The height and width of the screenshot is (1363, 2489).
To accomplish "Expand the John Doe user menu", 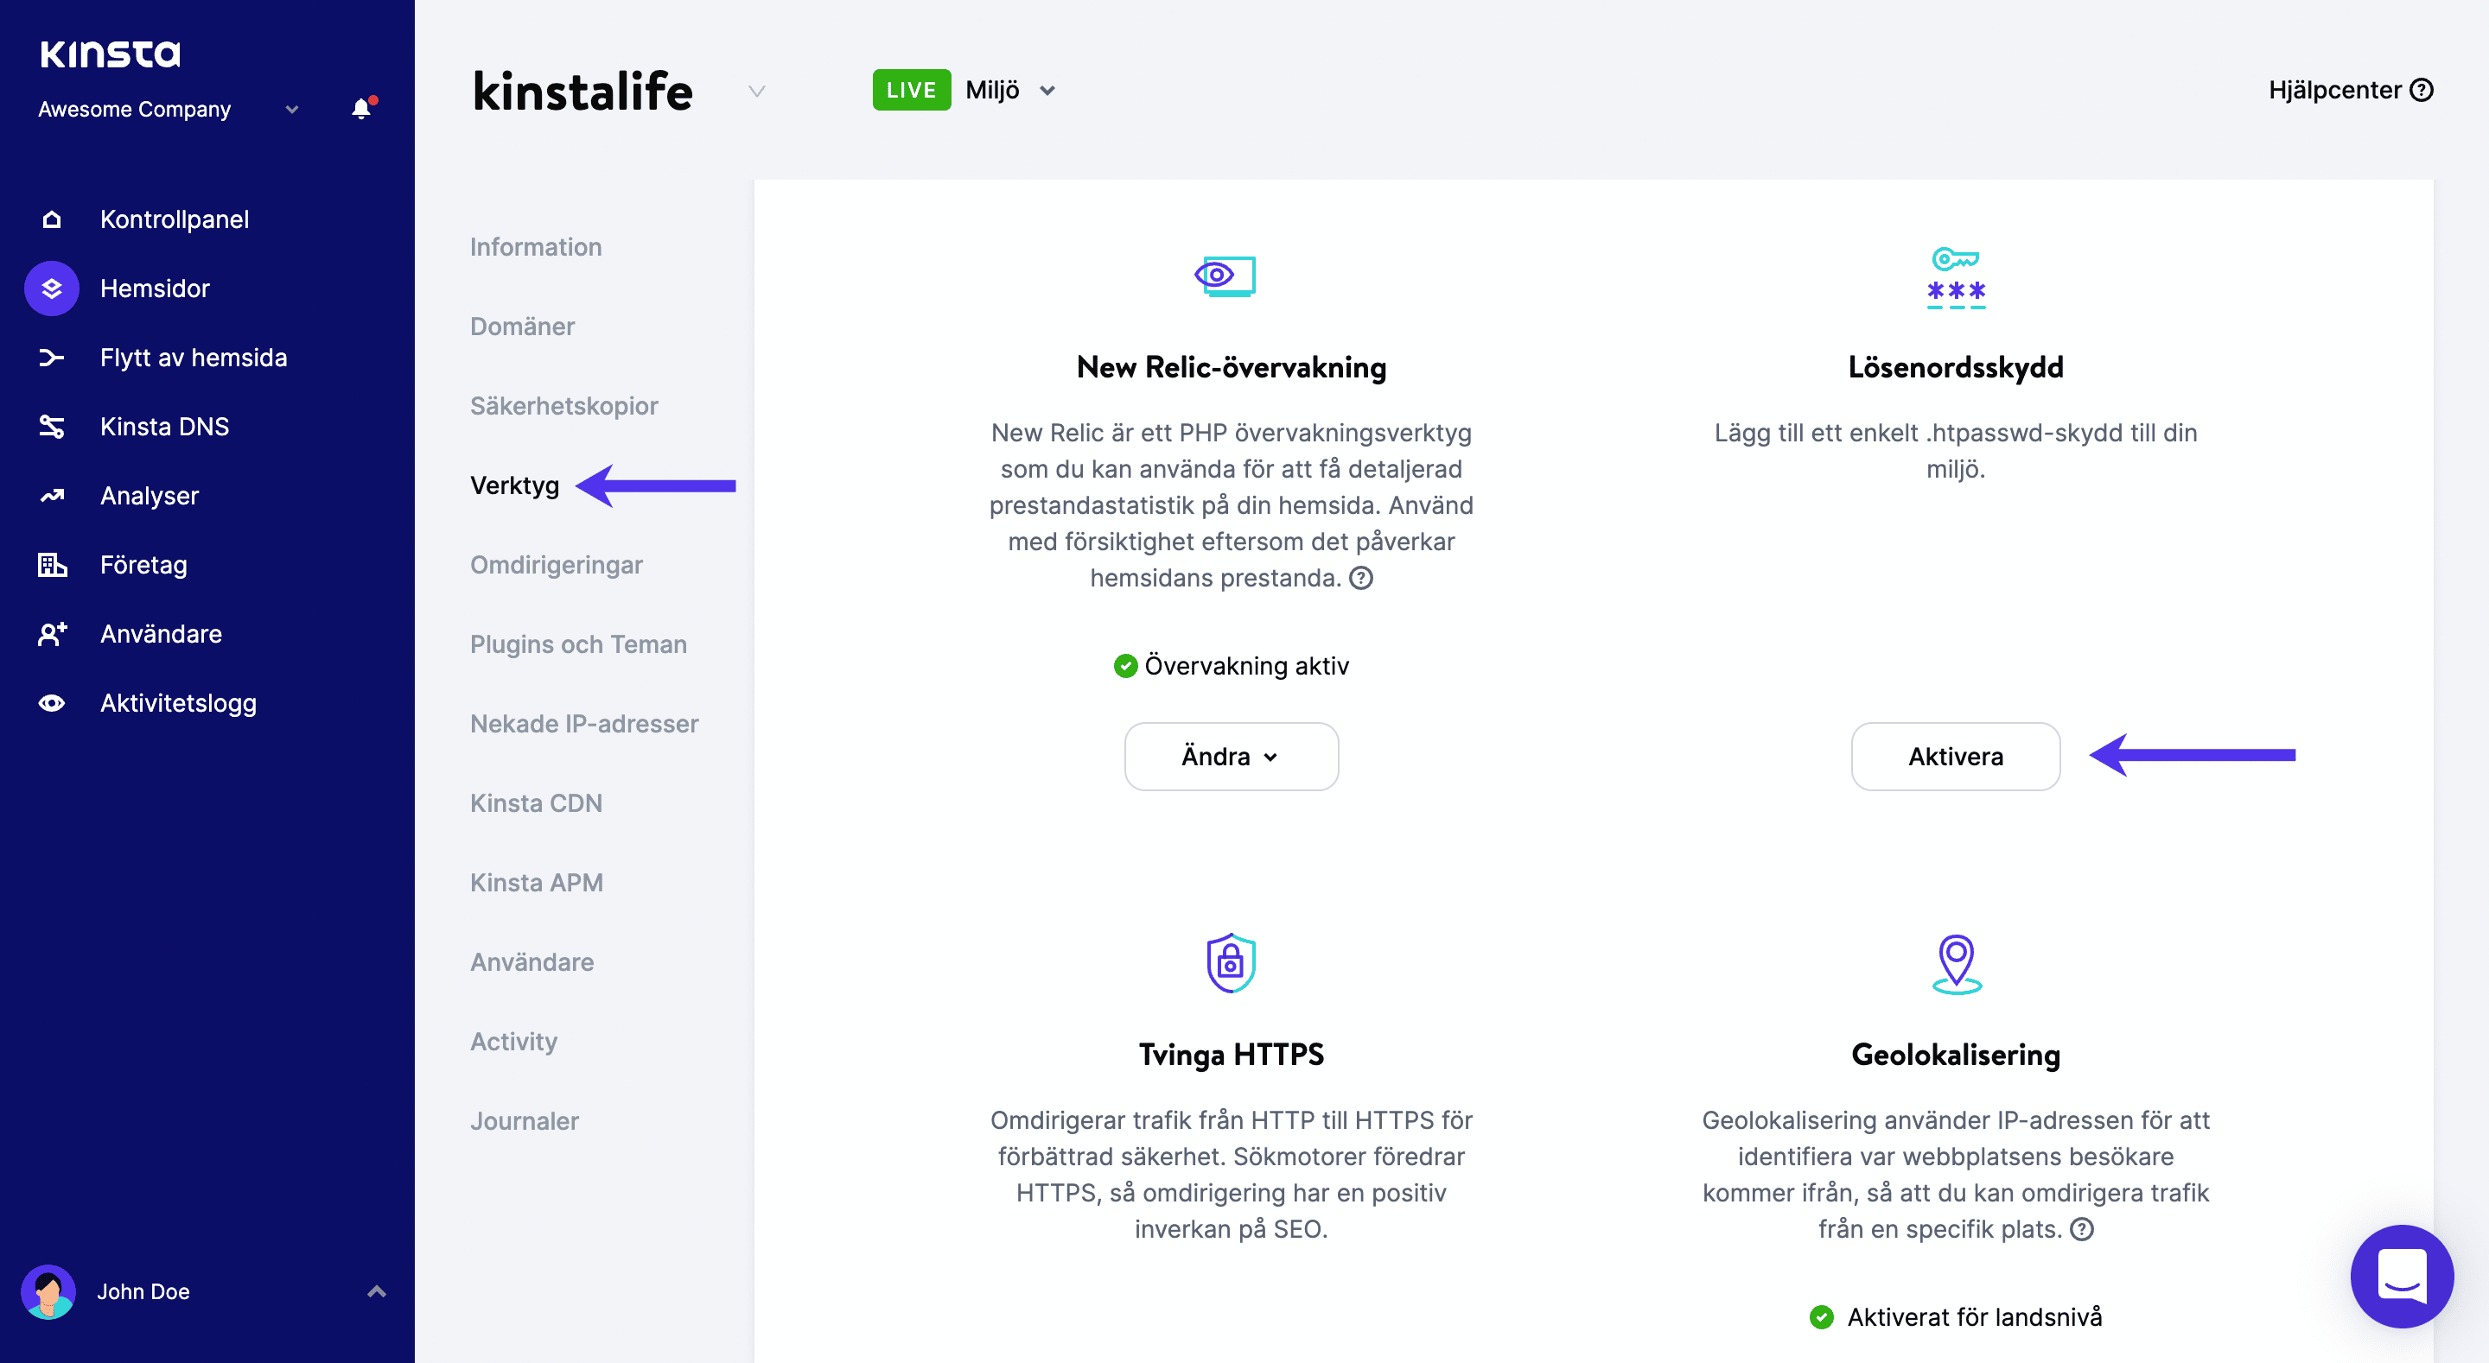I will click(x=377, y=1291).
